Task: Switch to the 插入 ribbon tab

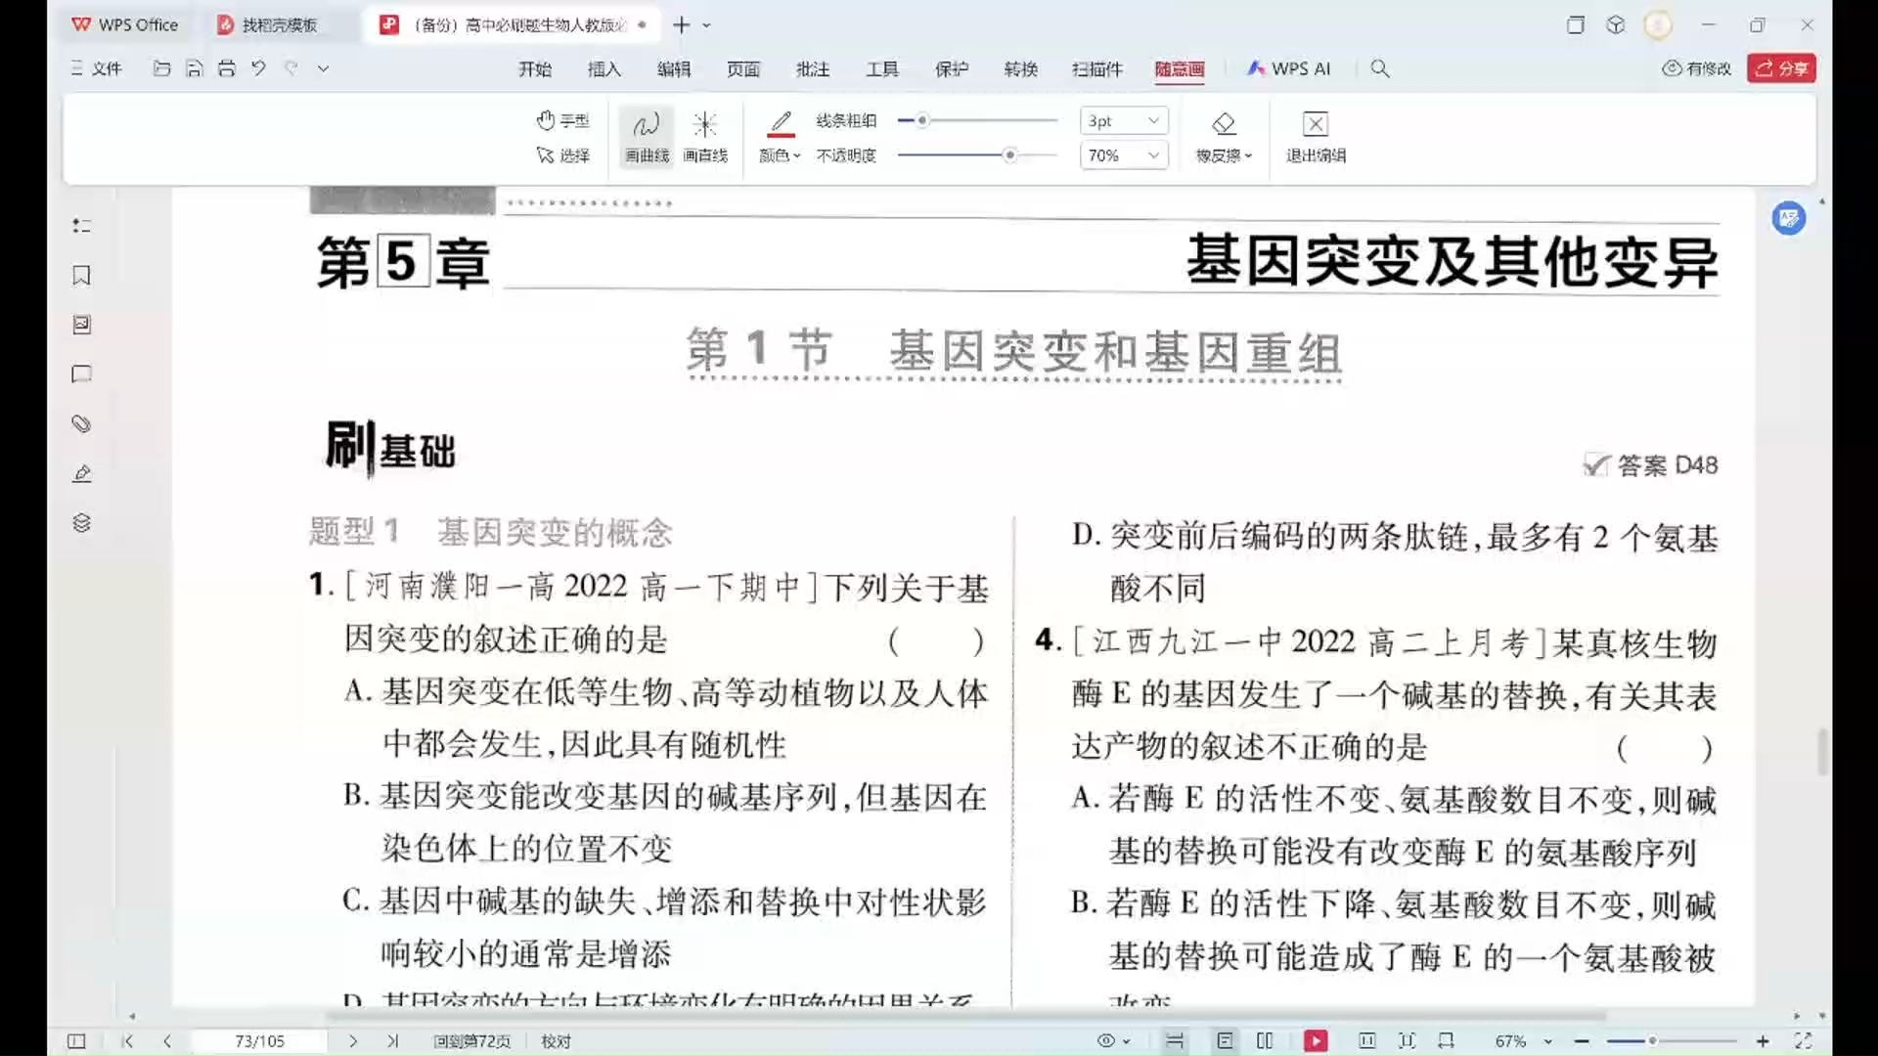Action: pyautogui.click(x=604, y=68)
